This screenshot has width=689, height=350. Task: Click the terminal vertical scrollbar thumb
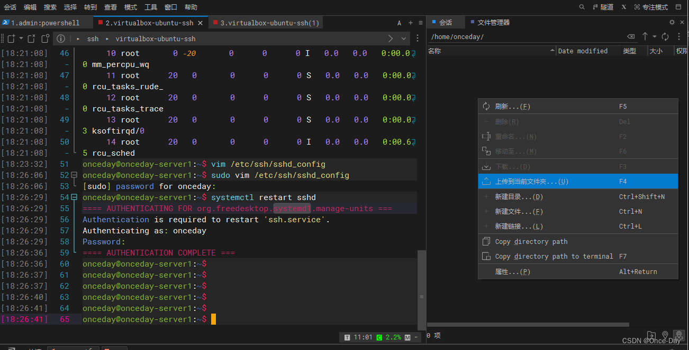point(421,290)
